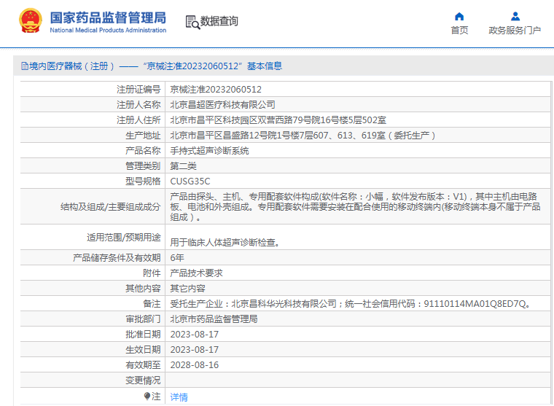Viewport: 554px width, 406px height.
Task: Click 结构及组成/主要组成成分 label
Action: pos(111,207)
